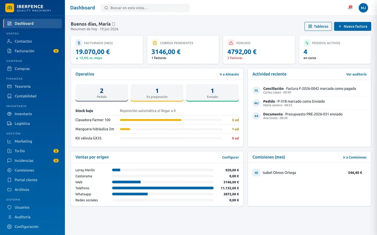Click the Logística truck icon
Viewport: 377px width, 235px height.
(9, 124)
